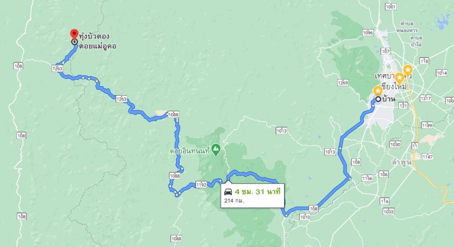
Task: Click the 214 กม. distance text
Action: point(234,201)
